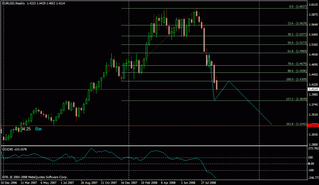Image resolution: width=319 pixels, height=185 pixels.
Task: Select the '100.0 - (1.4309)' Fibonacci label
Action: click(x=297, y=80)
